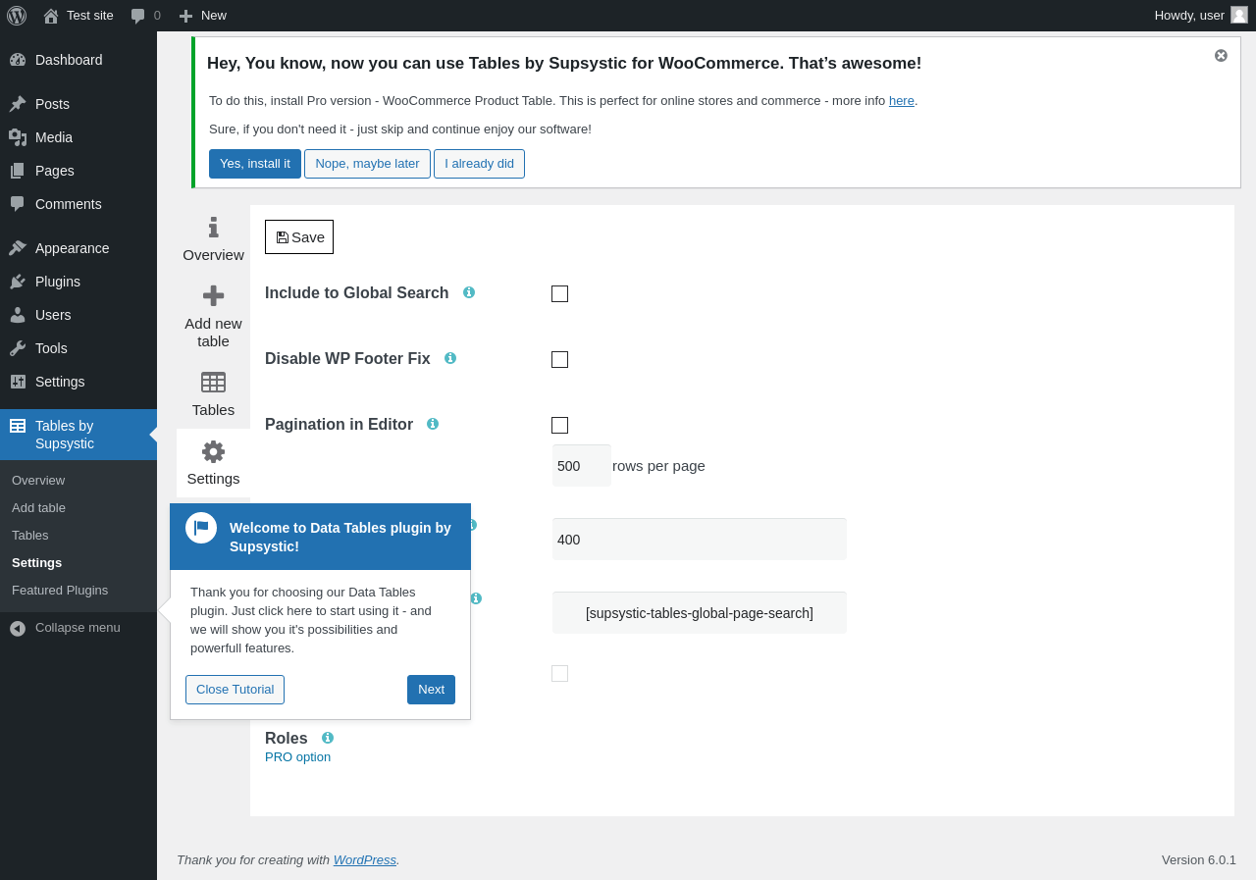This screenshot has height=880, width=1256.
Task: Click the Save button
Action: coord(299,236)
